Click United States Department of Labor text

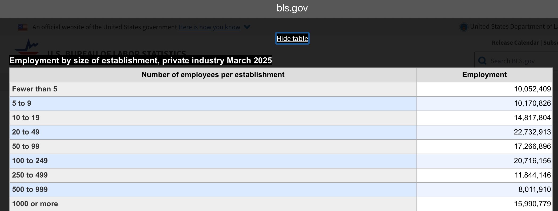514,27
